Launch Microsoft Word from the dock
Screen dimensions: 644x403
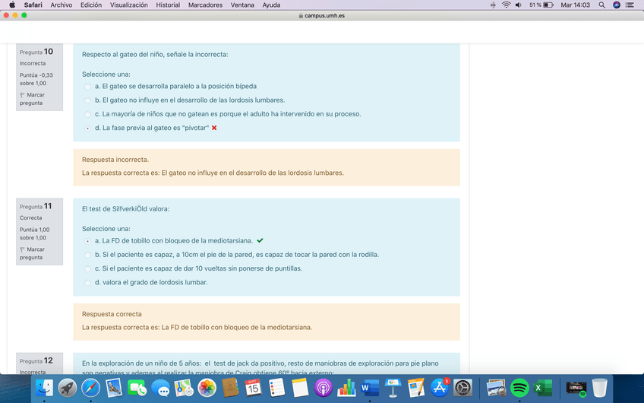click(x=369, y=389)
